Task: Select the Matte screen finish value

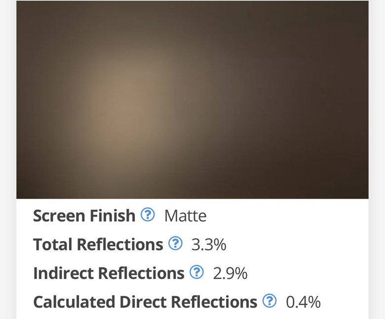Action: tap(186, 216)
